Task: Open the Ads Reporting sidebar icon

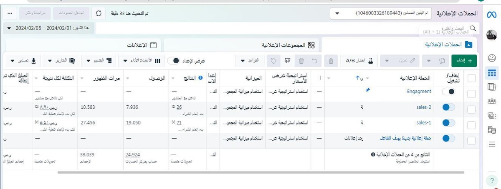Action: [x=492, y=87]
